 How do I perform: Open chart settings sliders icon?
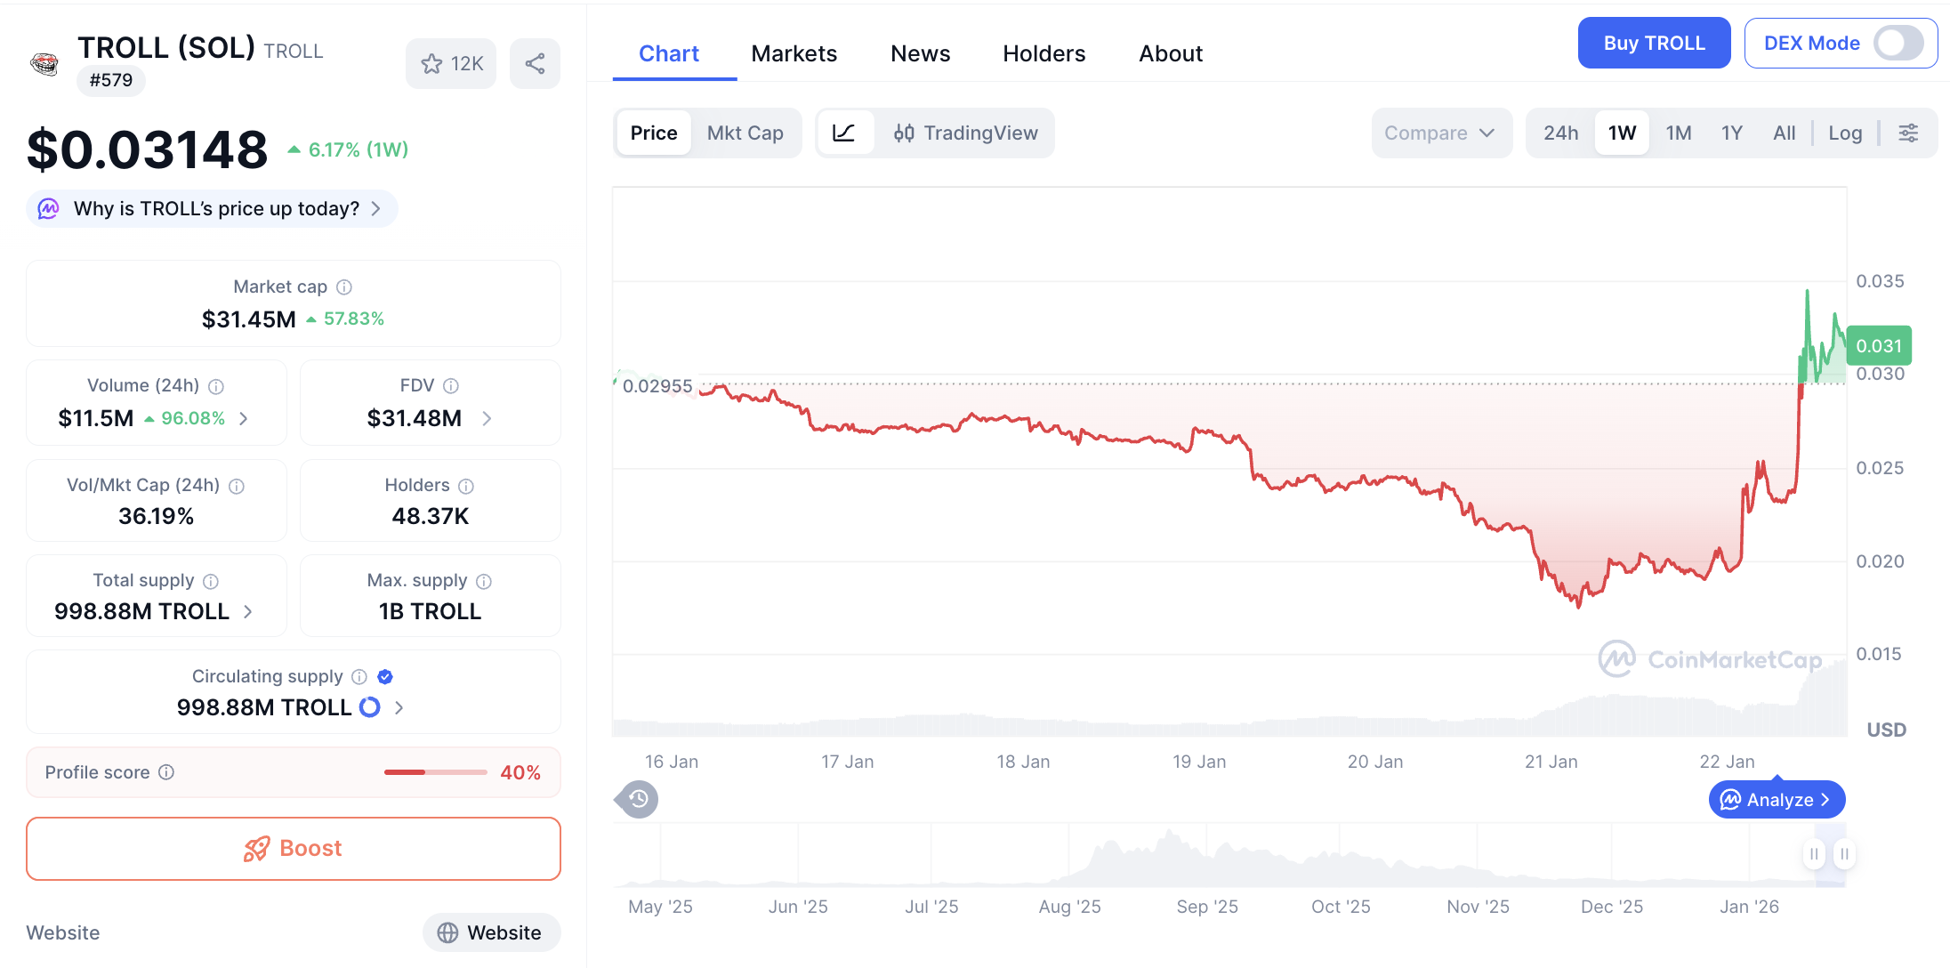[1908, 133]
